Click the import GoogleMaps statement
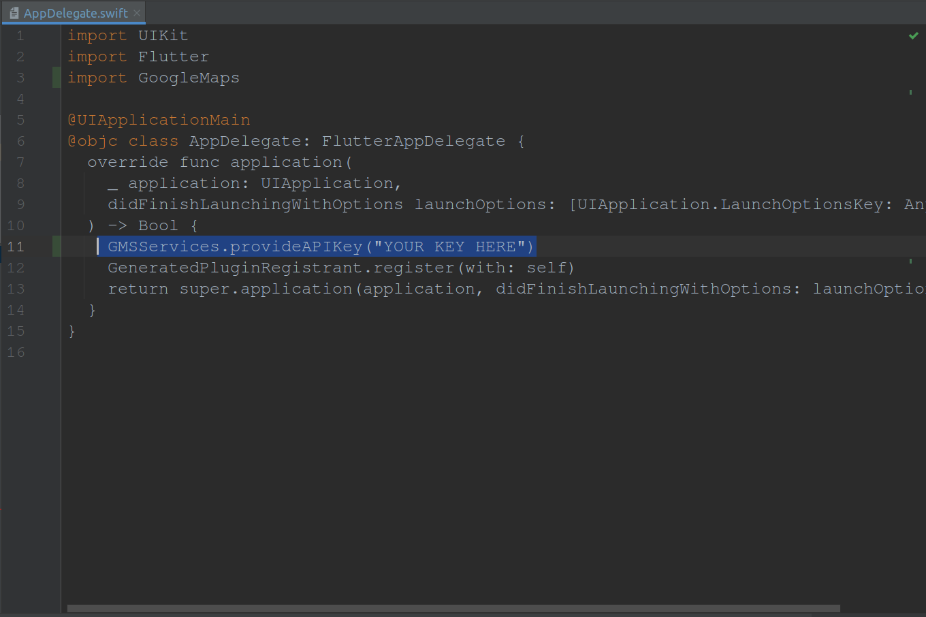Screen dimensions: 926x617 click(x=153, y=77)
